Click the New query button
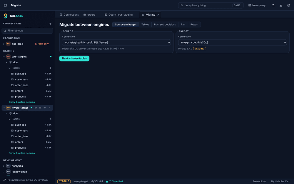 pyautogui.click(x=257, y=5)
